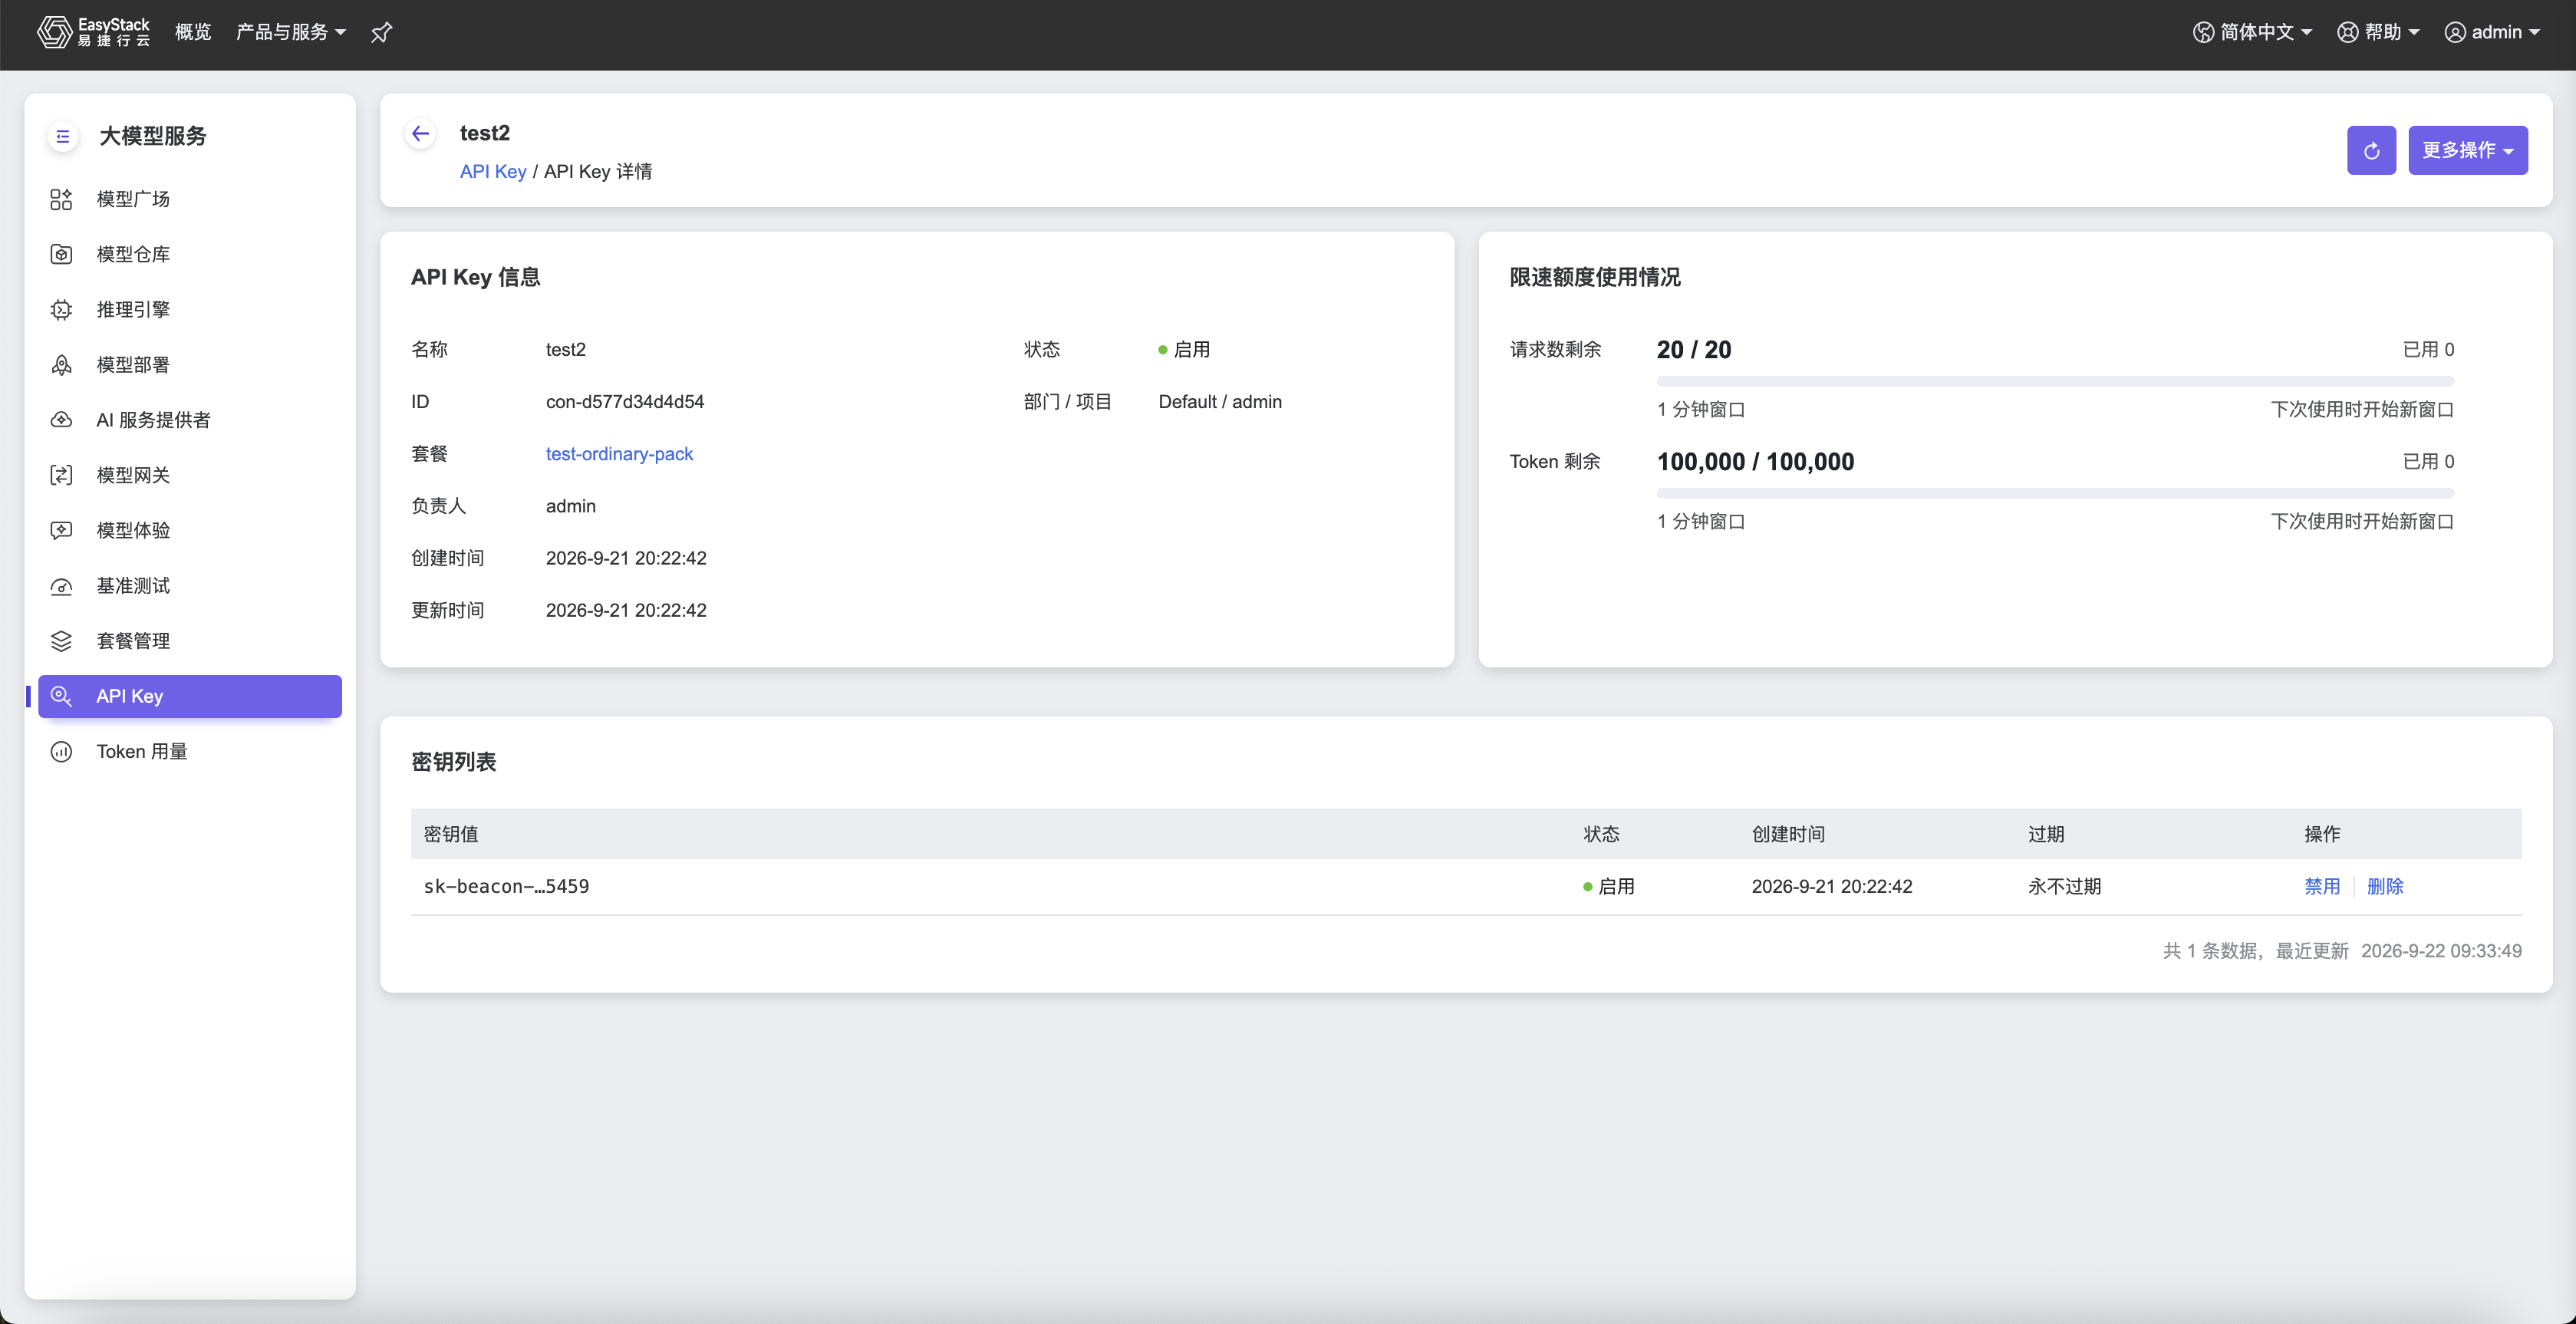Click the EasyStack logo icon

[x=55, y=32]
